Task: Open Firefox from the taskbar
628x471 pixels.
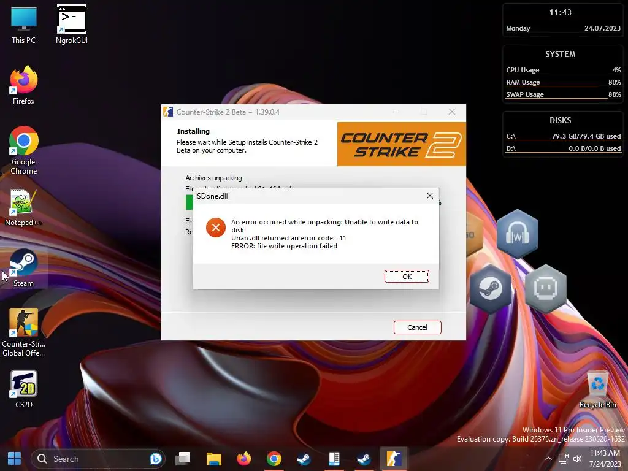Action: pos(243,459)
